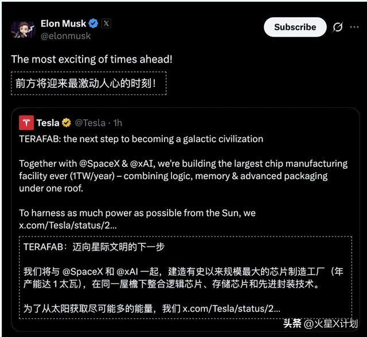Open the @elonmusk handle
The height and width of the screenshot is (337, 367).
pos(65,36)
